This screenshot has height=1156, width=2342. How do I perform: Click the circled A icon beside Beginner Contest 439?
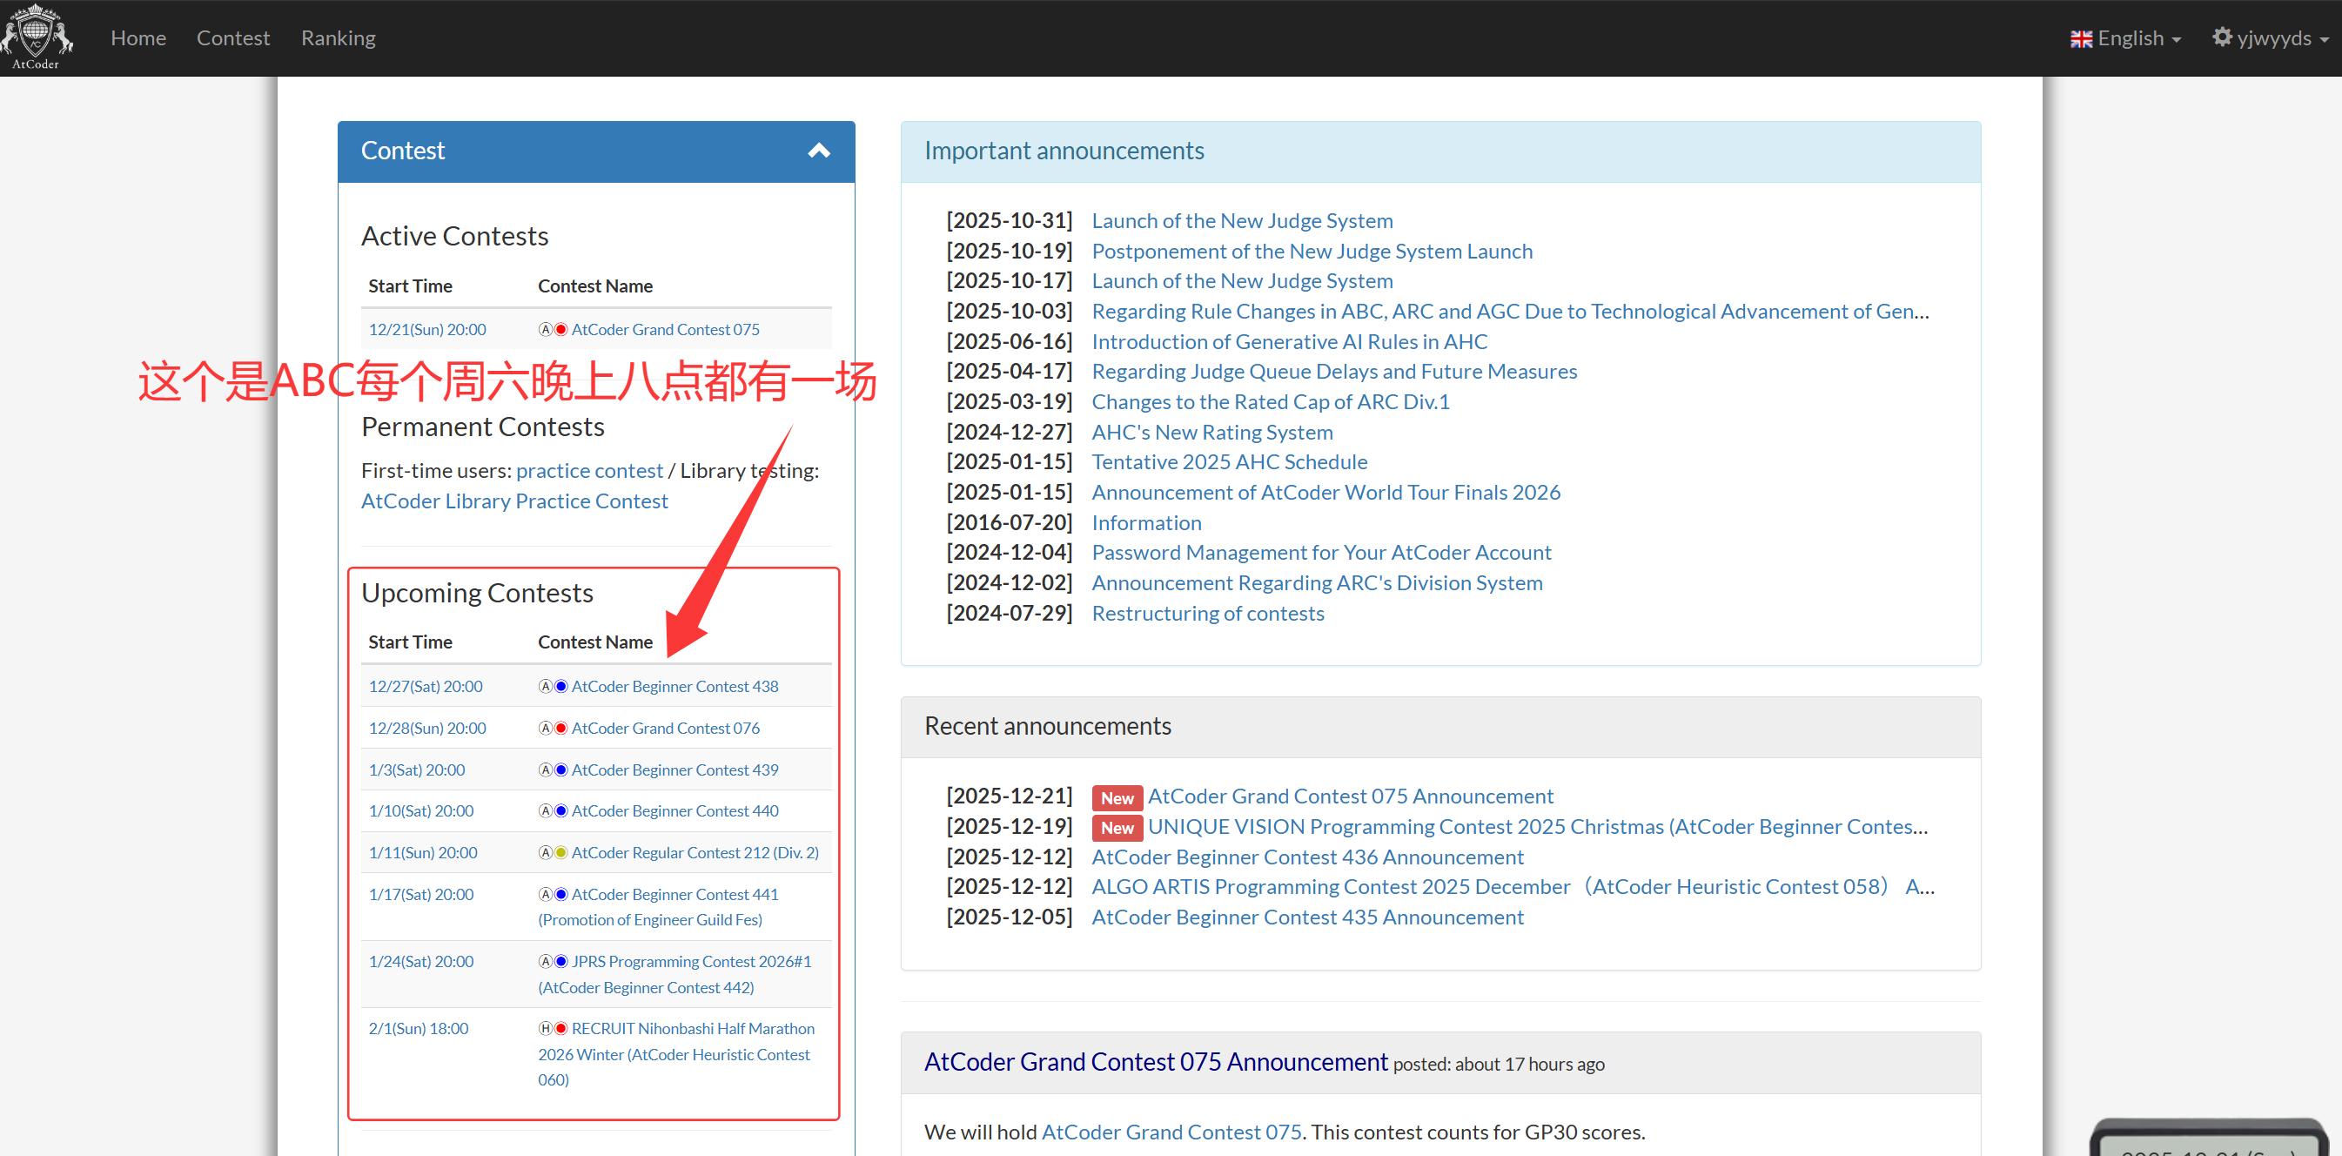pos(546,770)
